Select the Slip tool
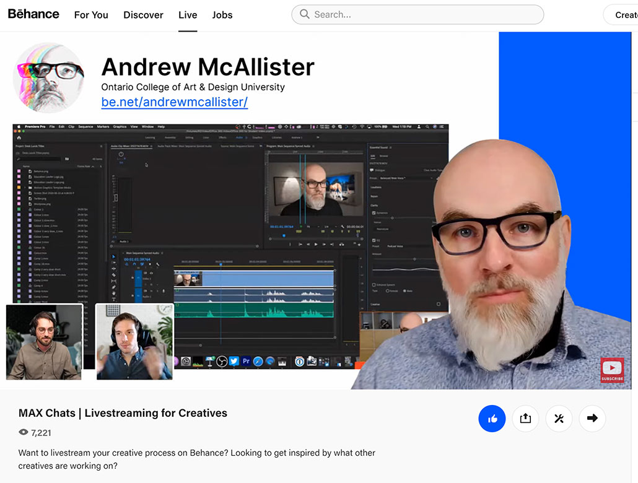Screen dimensions: 638x483 (x=113, y=281)
